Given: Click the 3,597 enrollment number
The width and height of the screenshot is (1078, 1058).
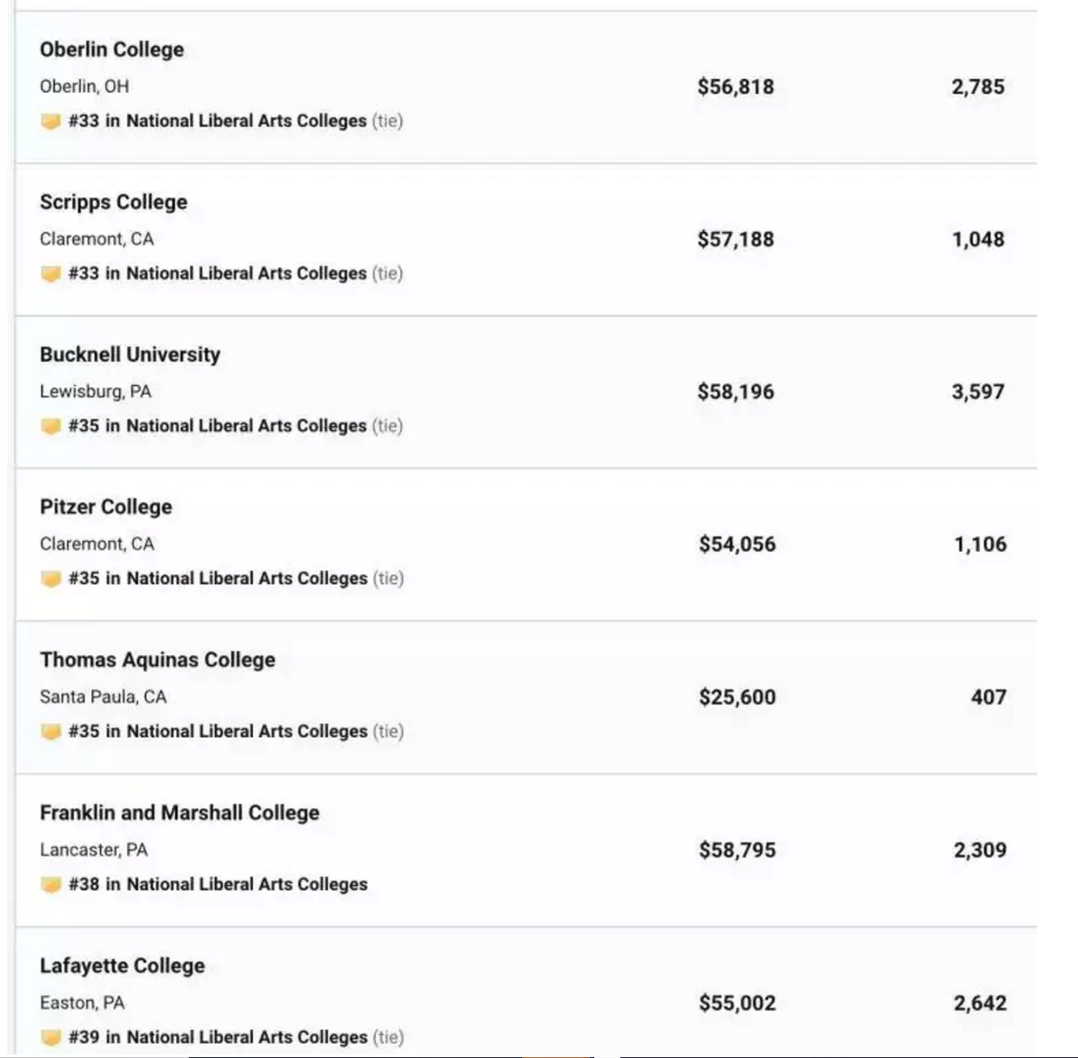Looking at the screenshot, I should 978,392.
